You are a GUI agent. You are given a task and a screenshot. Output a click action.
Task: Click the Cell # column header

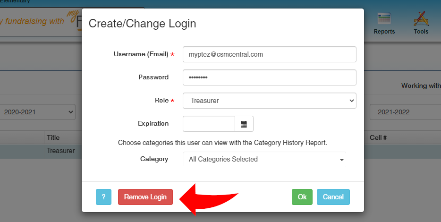378,137
